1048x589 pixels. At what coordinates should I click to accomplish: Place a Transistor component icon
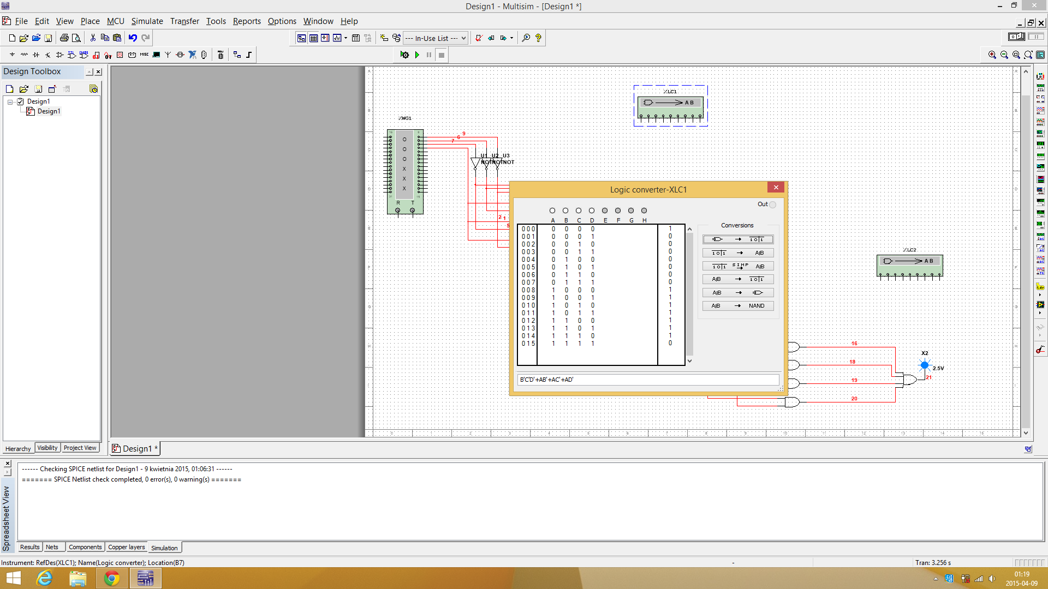48,55
